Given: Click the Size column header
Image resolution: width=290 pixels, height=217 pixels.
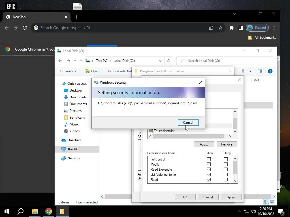Looking at the screenshot, I should 256,79.
